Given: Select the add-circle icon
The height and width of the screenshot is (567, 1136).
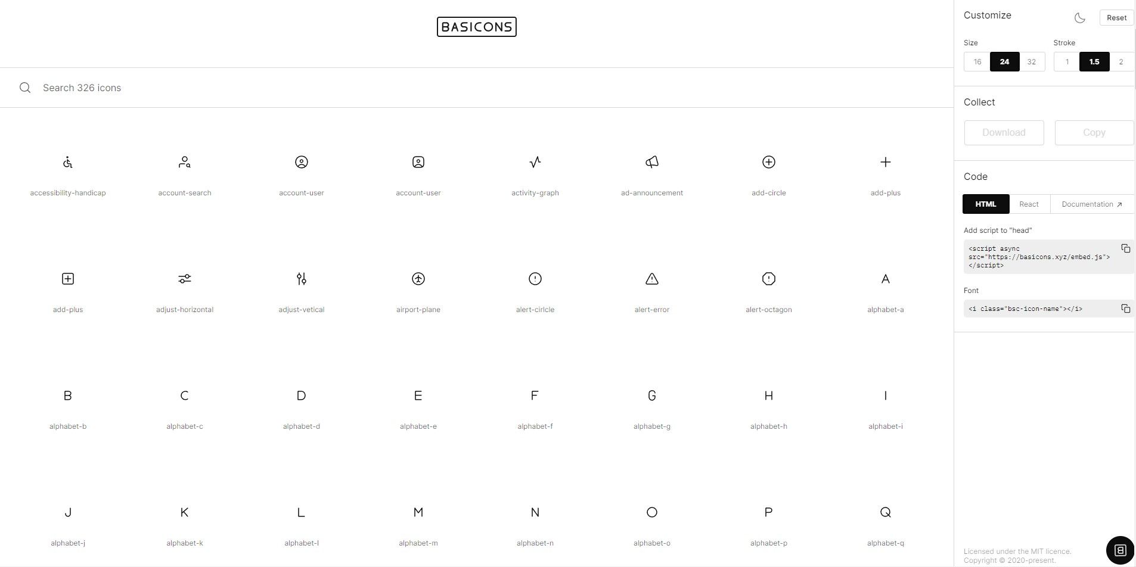Looking at the screenshot, I should coord(769,162).
